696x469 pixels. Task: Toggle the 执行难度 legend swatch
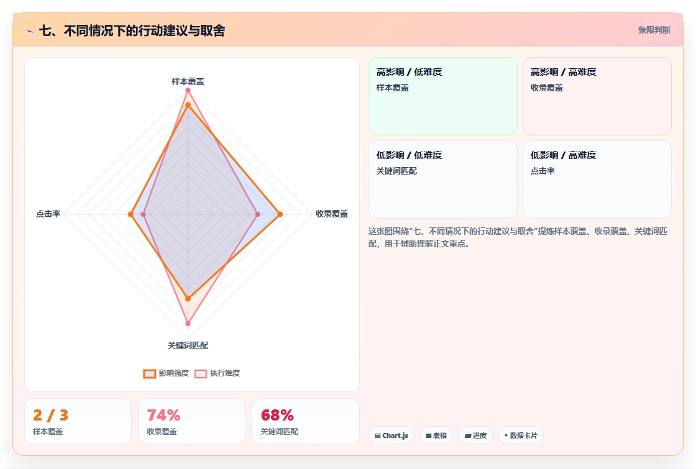click(201, 373)
